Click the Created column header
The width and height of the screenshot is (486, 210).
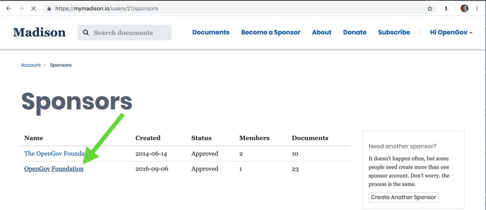pyautogui.click(x=148, y=138)
